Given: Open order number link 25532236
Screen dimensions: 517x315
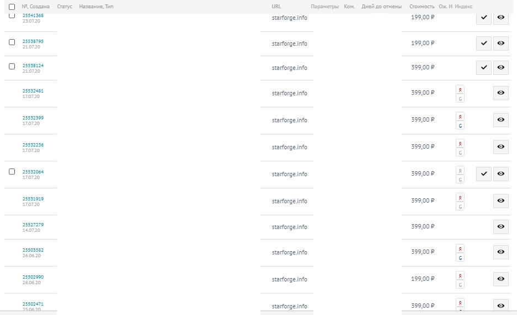Looking at the screenshot, I should (33, 145).
